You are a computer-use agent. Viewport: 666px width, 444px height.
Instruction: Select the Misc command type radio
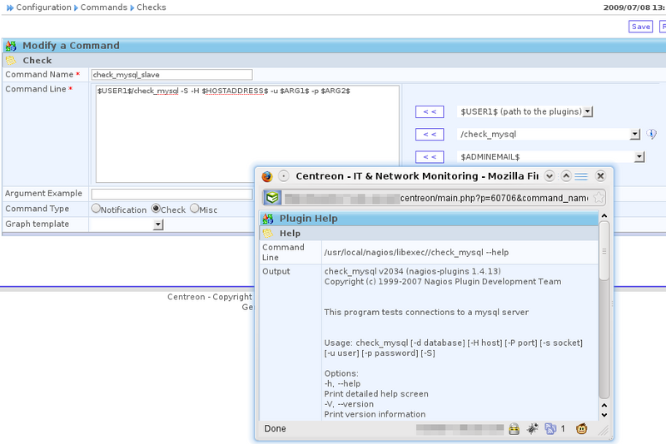pyautogui.click(x=194, y=210)
